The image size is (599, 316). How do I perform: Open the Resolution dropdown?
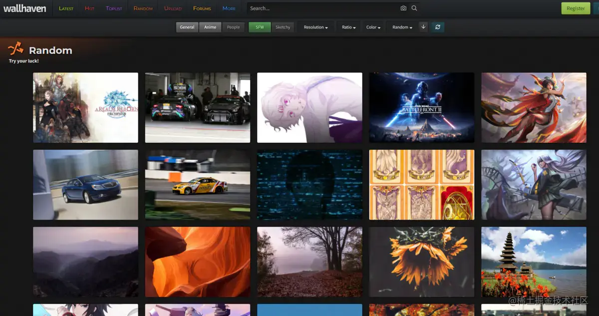(316, 27)
